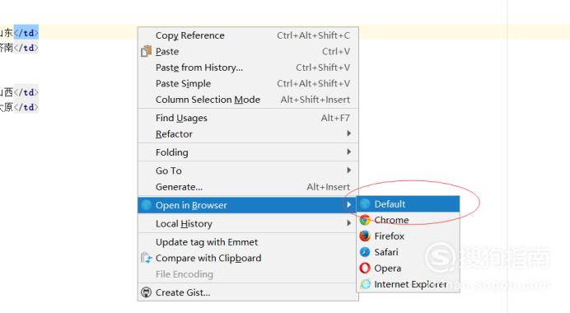570x313 pixels.
Task: Click the globe icon beside Default
Action: tap(365, 204)
